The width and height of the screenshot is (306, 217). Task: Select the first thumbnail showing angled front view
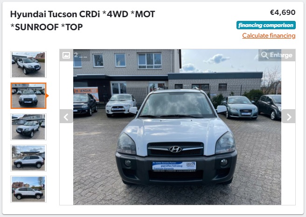[28, 65]
